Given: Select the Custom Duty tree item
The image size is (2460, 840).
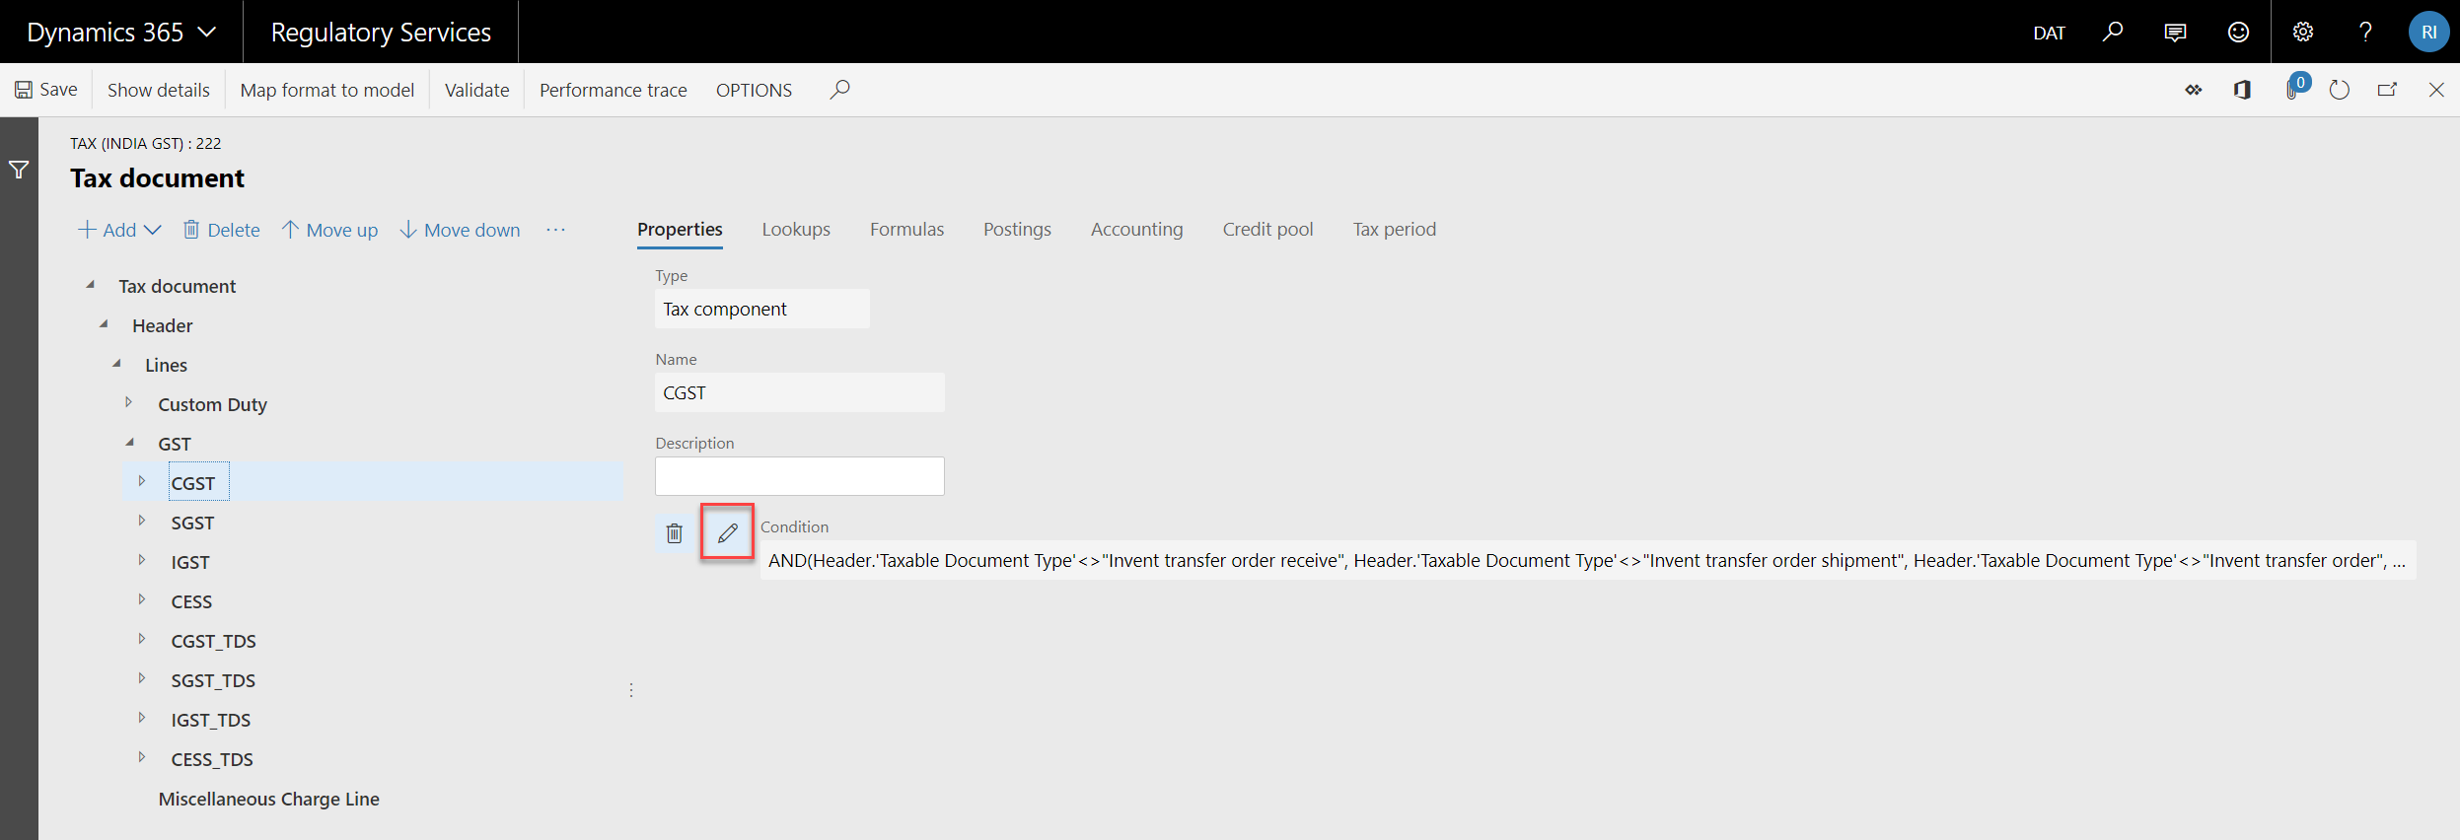Looking at the screenshot, I should pos(212,404).
